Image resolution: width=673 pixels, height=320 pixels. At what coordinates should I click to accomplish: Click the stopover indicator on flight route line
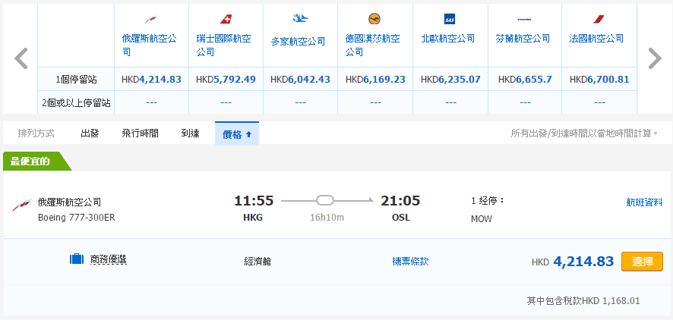pos(325,201)
